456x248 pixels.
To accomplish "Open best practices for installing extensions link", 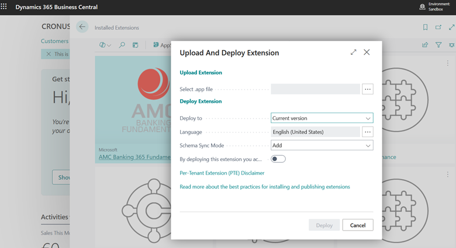I will tap(264, 187).
